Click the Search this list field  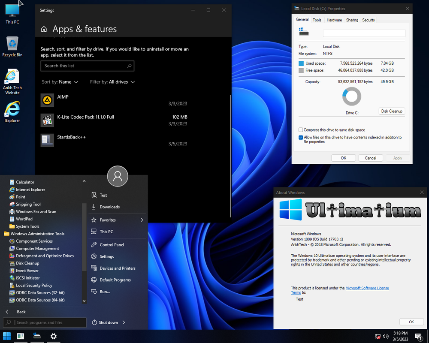tap(87, 66)
